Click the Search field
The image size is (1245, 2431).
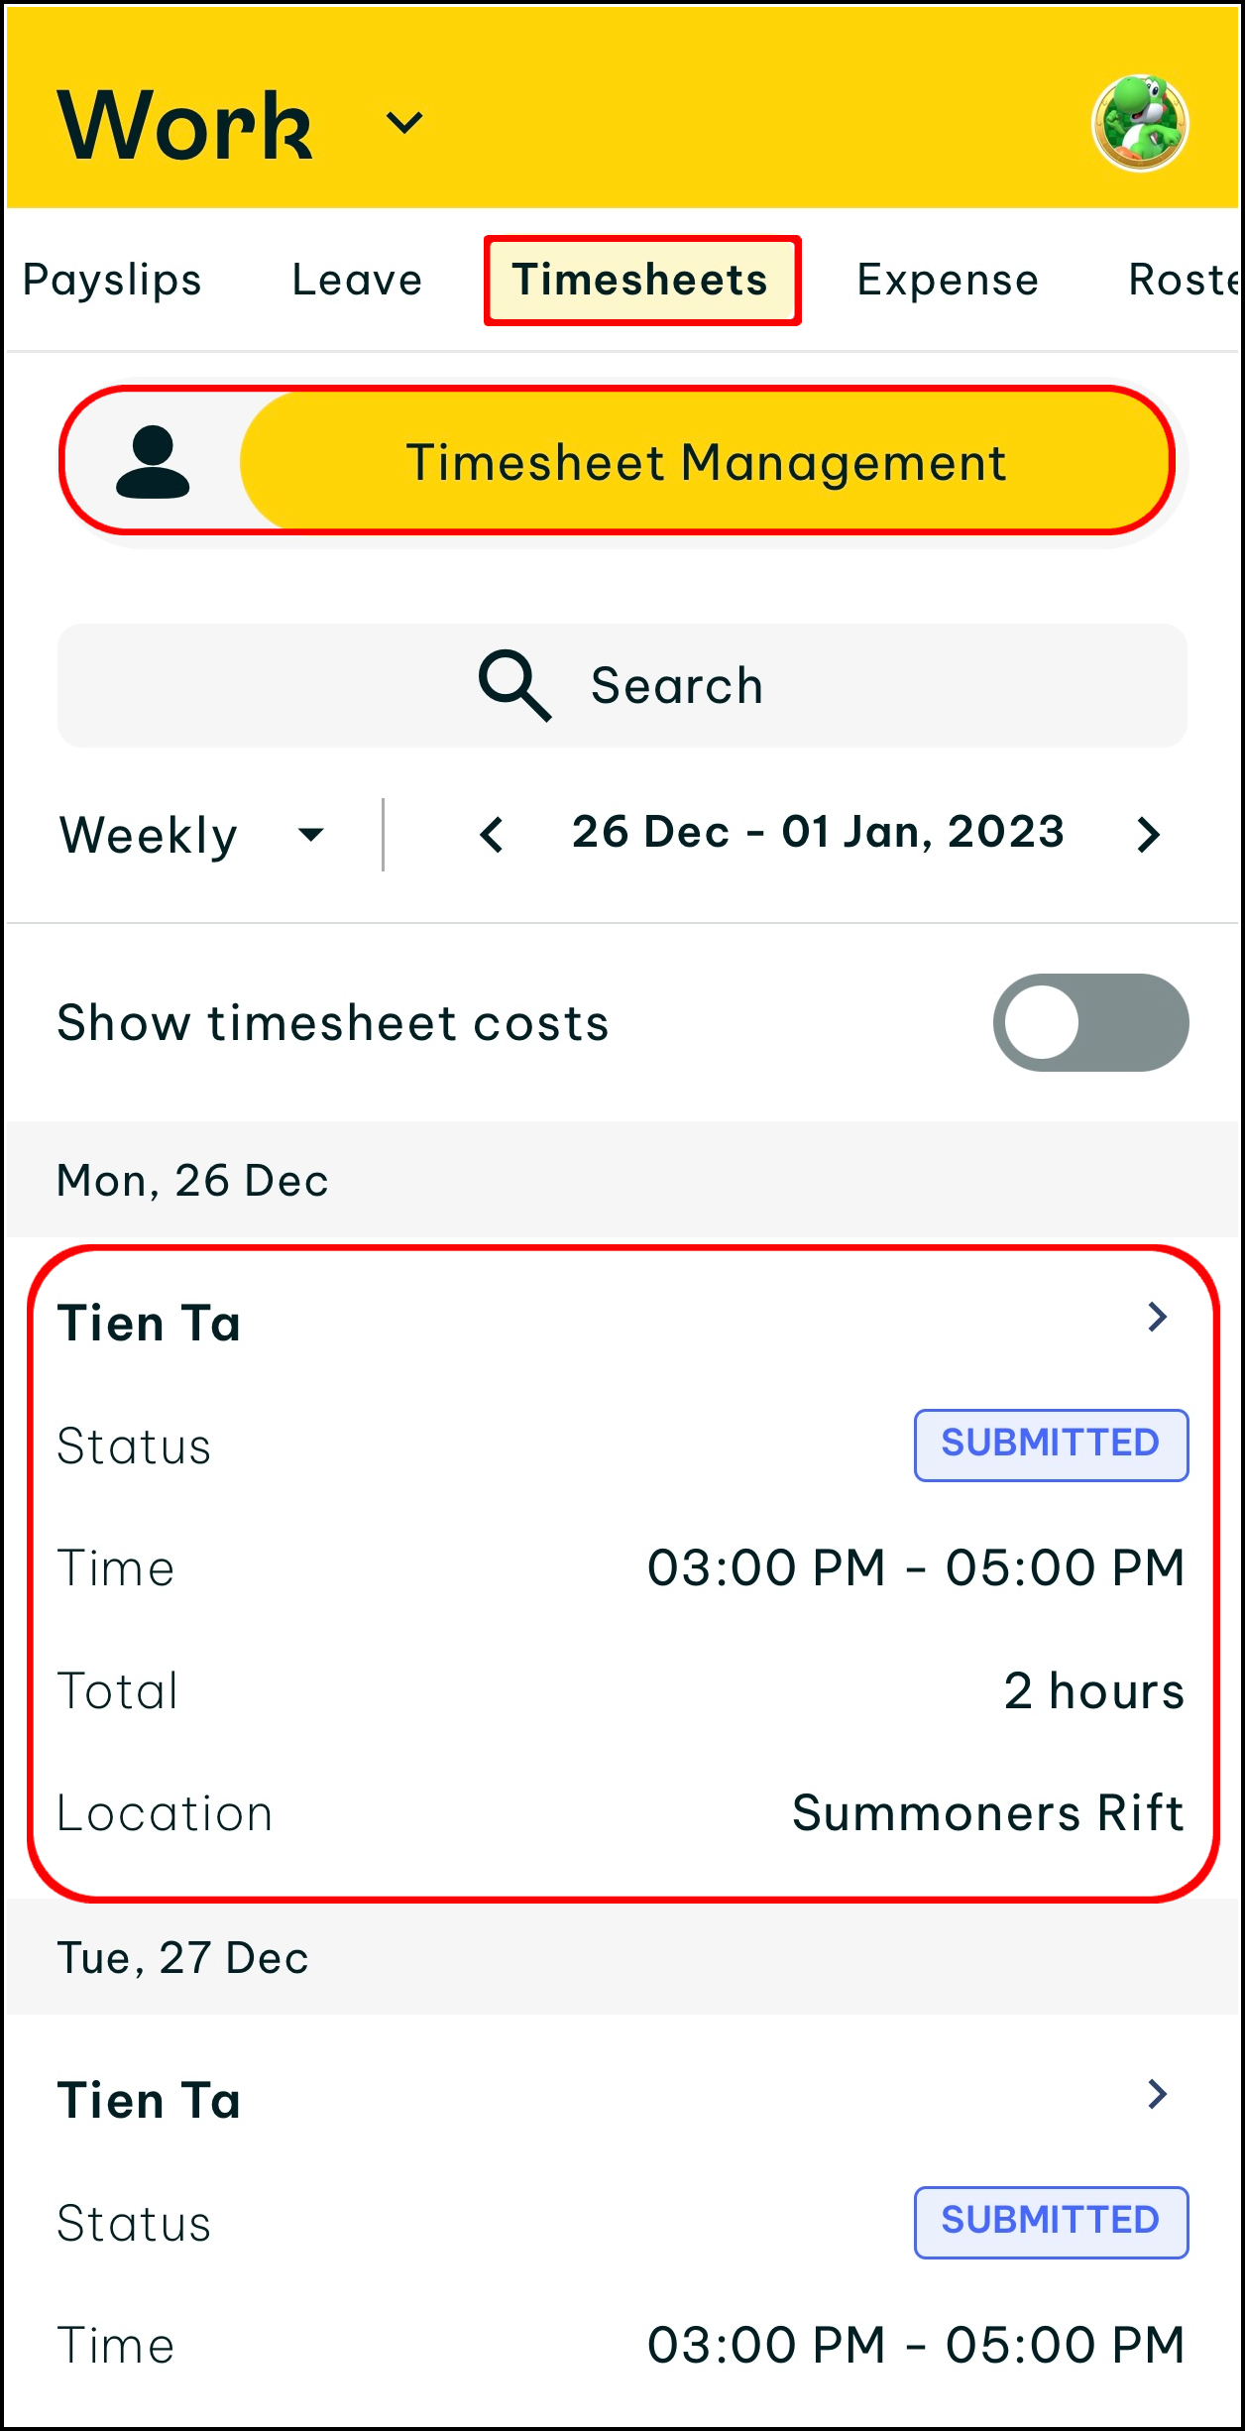[622, 685]
